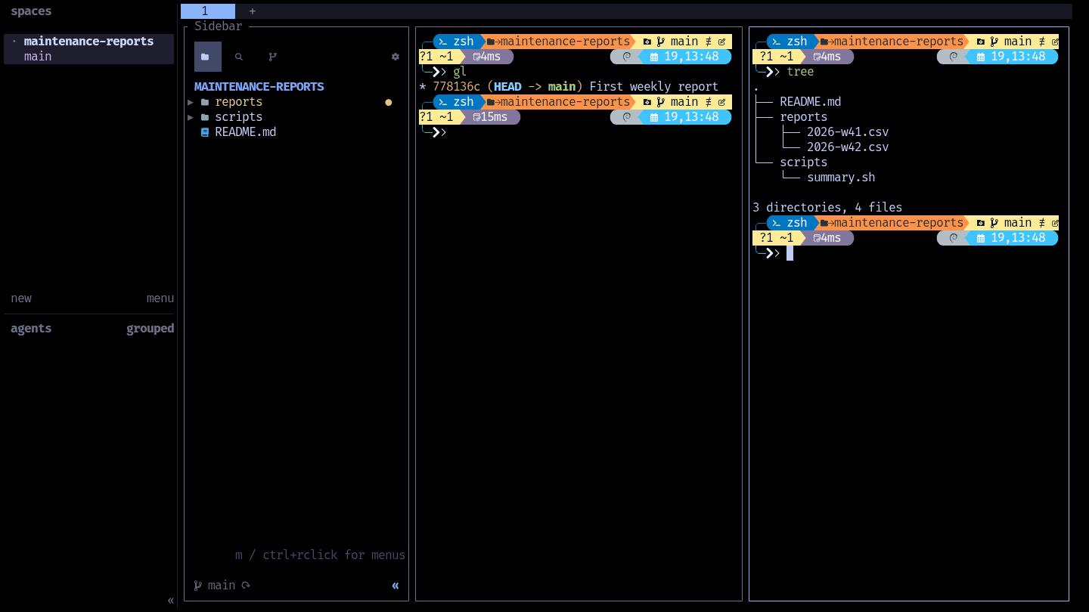1089x612 pixels.
Task: Click the modified-status dot on the reports row
Action: click(x=389, y=102)
